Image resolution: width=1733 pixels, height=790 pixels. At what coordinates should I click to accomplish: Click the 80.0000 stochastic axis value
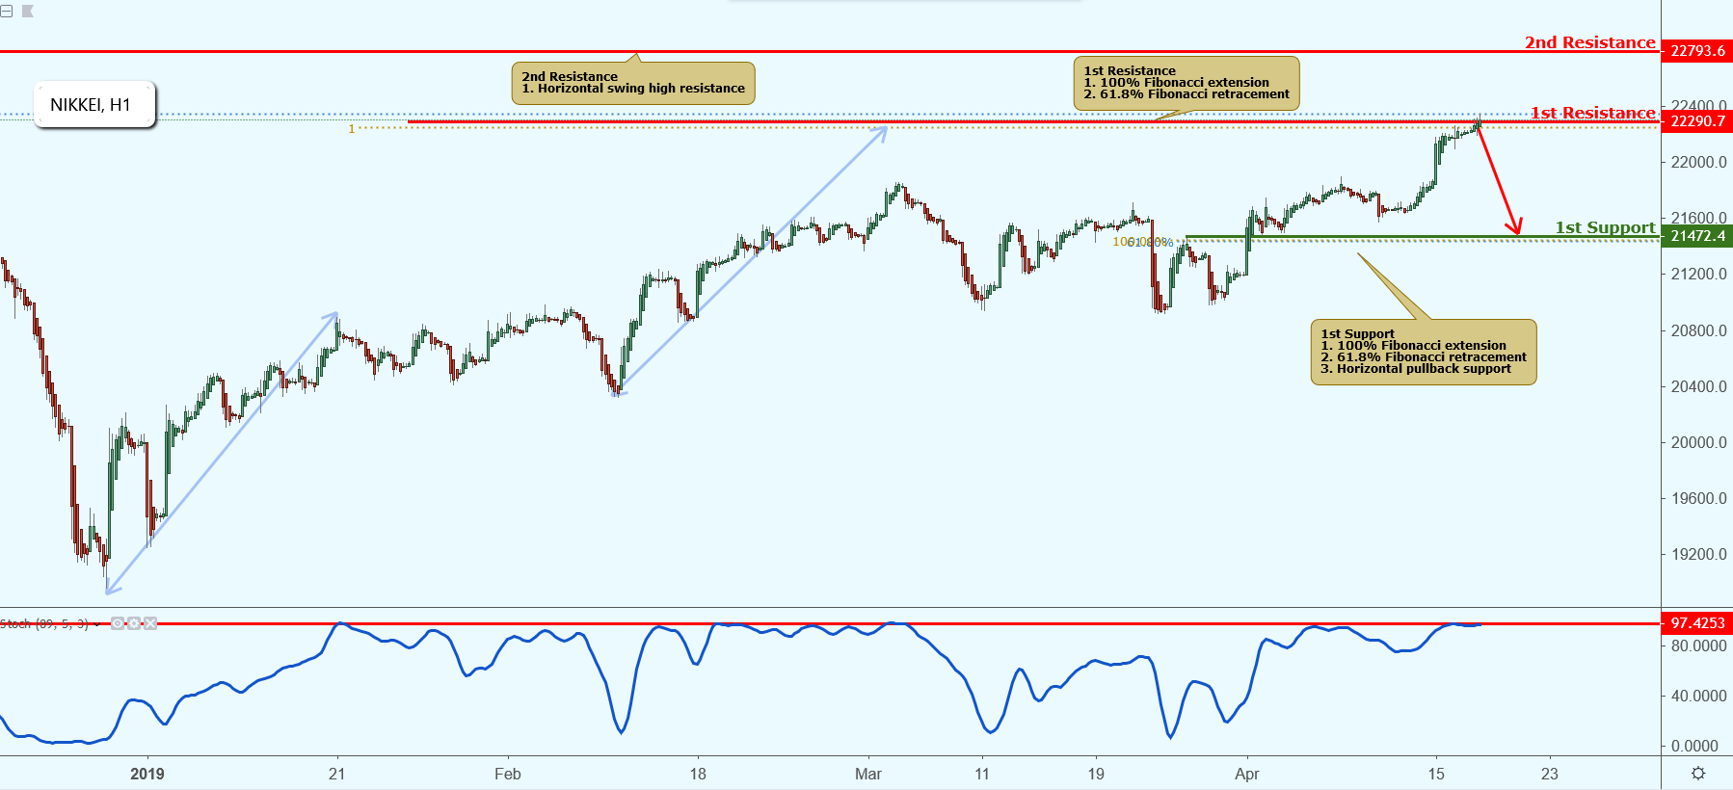click(1698, 645)
